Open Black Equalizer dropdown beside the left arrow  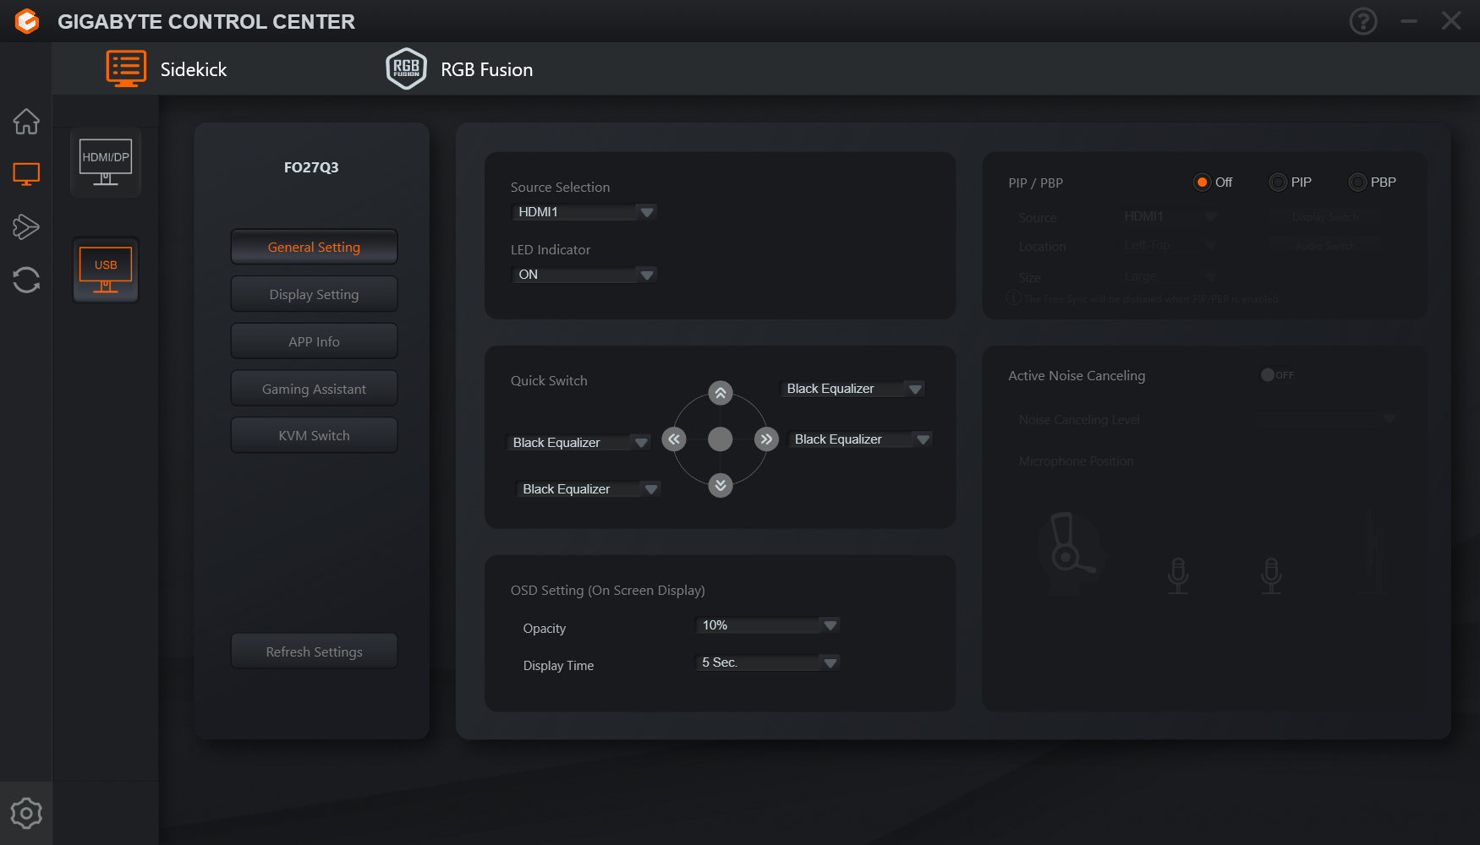578,443
